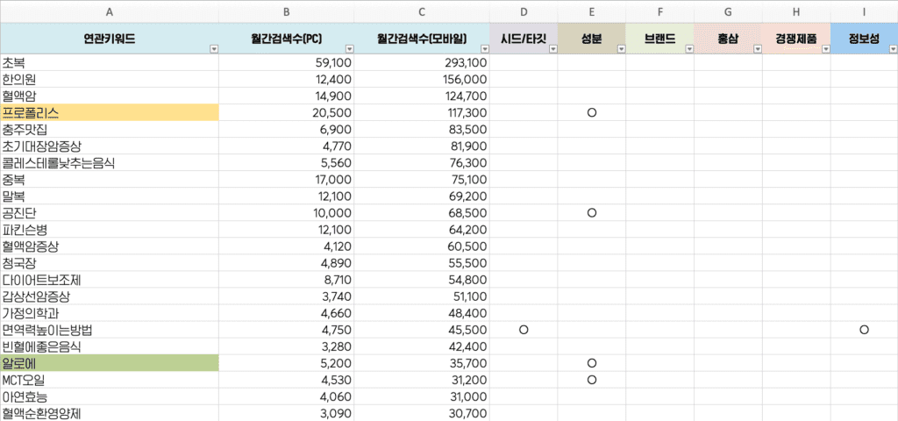Select the 시드/타깃 O mark for 면역력높이는방법

pos(524,330)
